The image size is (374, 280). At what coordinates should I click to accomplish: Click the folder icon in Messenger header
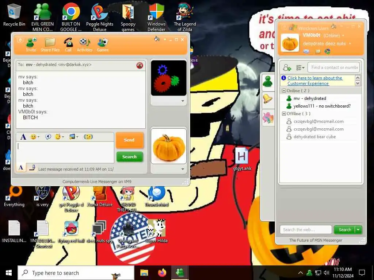[x=318, y=51]
